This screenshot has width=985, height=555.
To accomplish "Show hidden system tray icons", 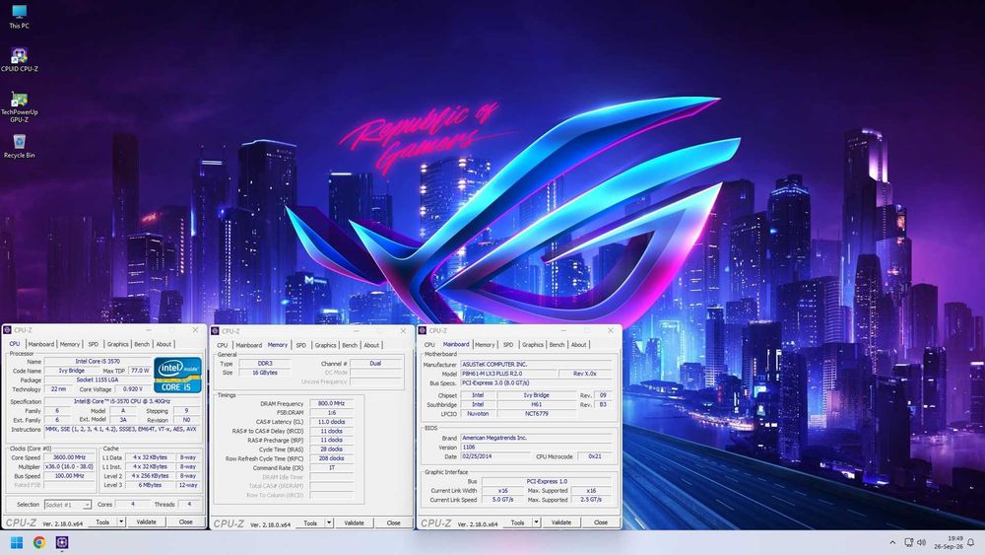I will 892,542.
